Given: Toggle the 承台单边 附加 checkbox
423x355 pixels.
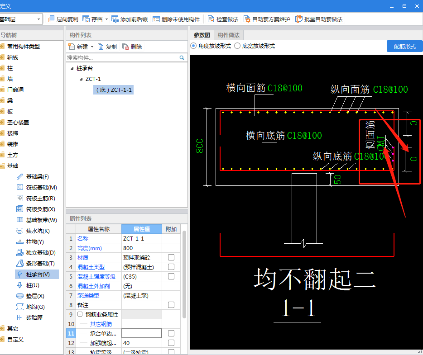Looking at the screenshot, I should [x=171, y=333].
